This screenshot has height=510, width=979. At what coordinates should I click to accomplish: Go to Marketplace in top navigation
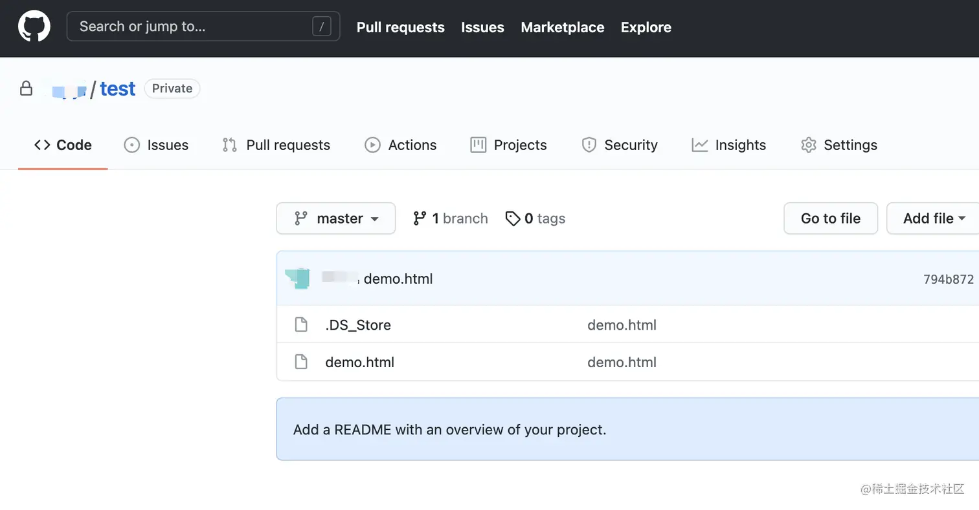coord(562,27)
